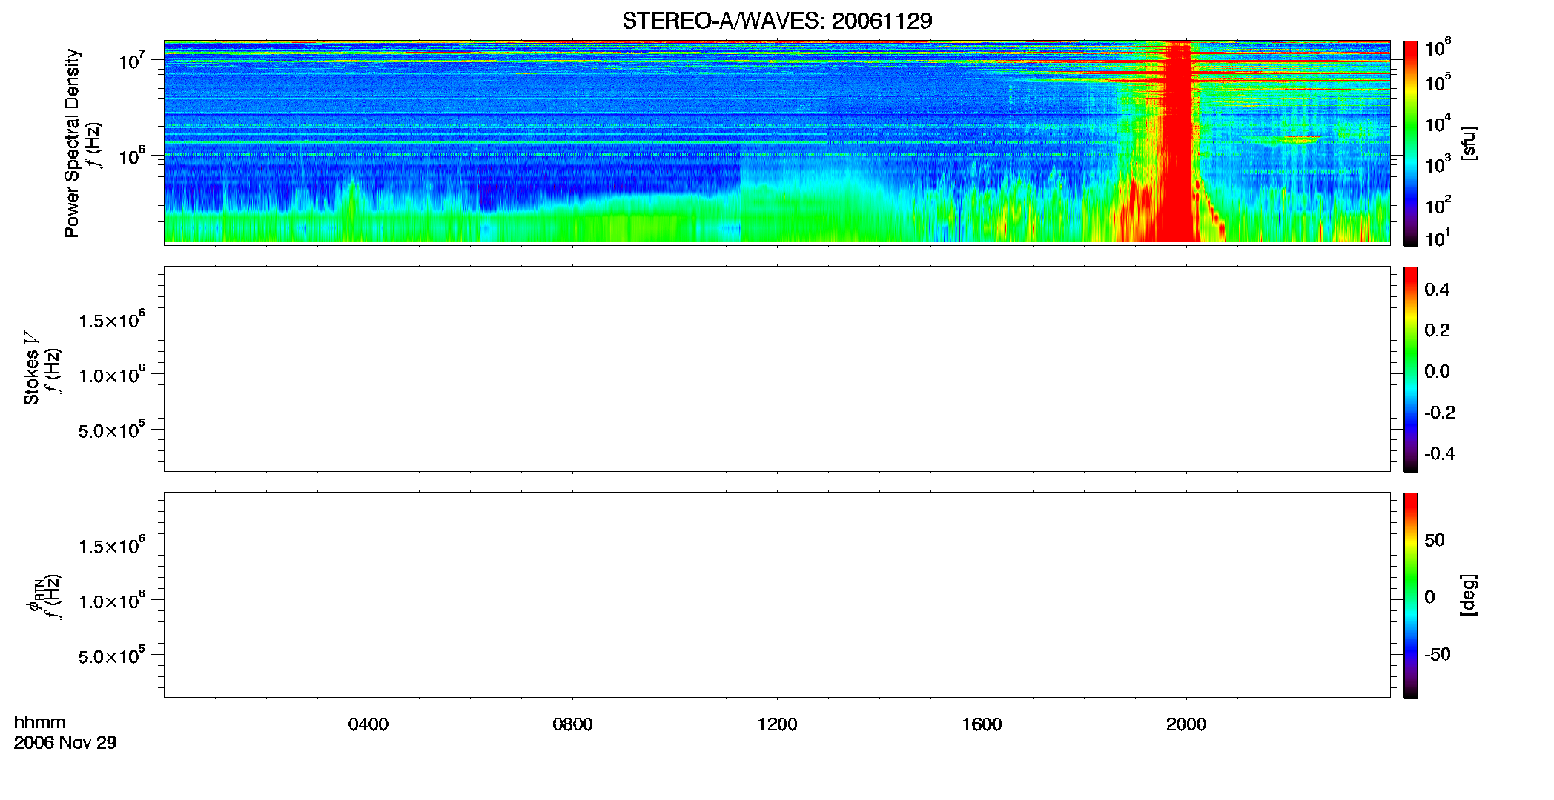Click the Stokes V axis label
The height and width of the screenshot is (800, 1554).
31,368
